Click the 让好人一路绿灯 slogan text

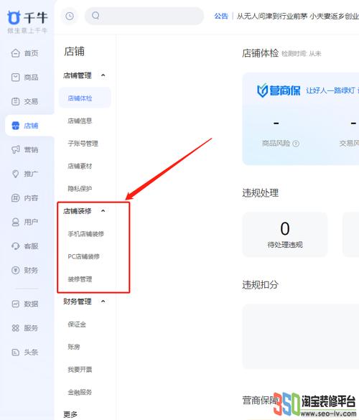(330, 90)
